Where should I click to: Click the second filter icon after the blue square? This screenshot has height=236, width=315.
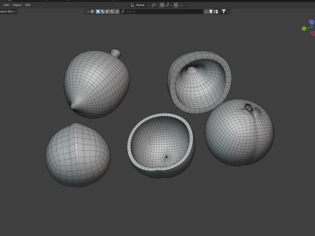coord(103,11)
